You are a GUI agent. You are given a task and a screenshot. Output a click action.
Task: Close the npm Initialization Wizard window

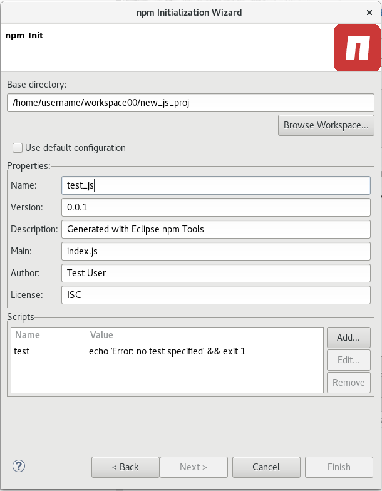(370, 12)
